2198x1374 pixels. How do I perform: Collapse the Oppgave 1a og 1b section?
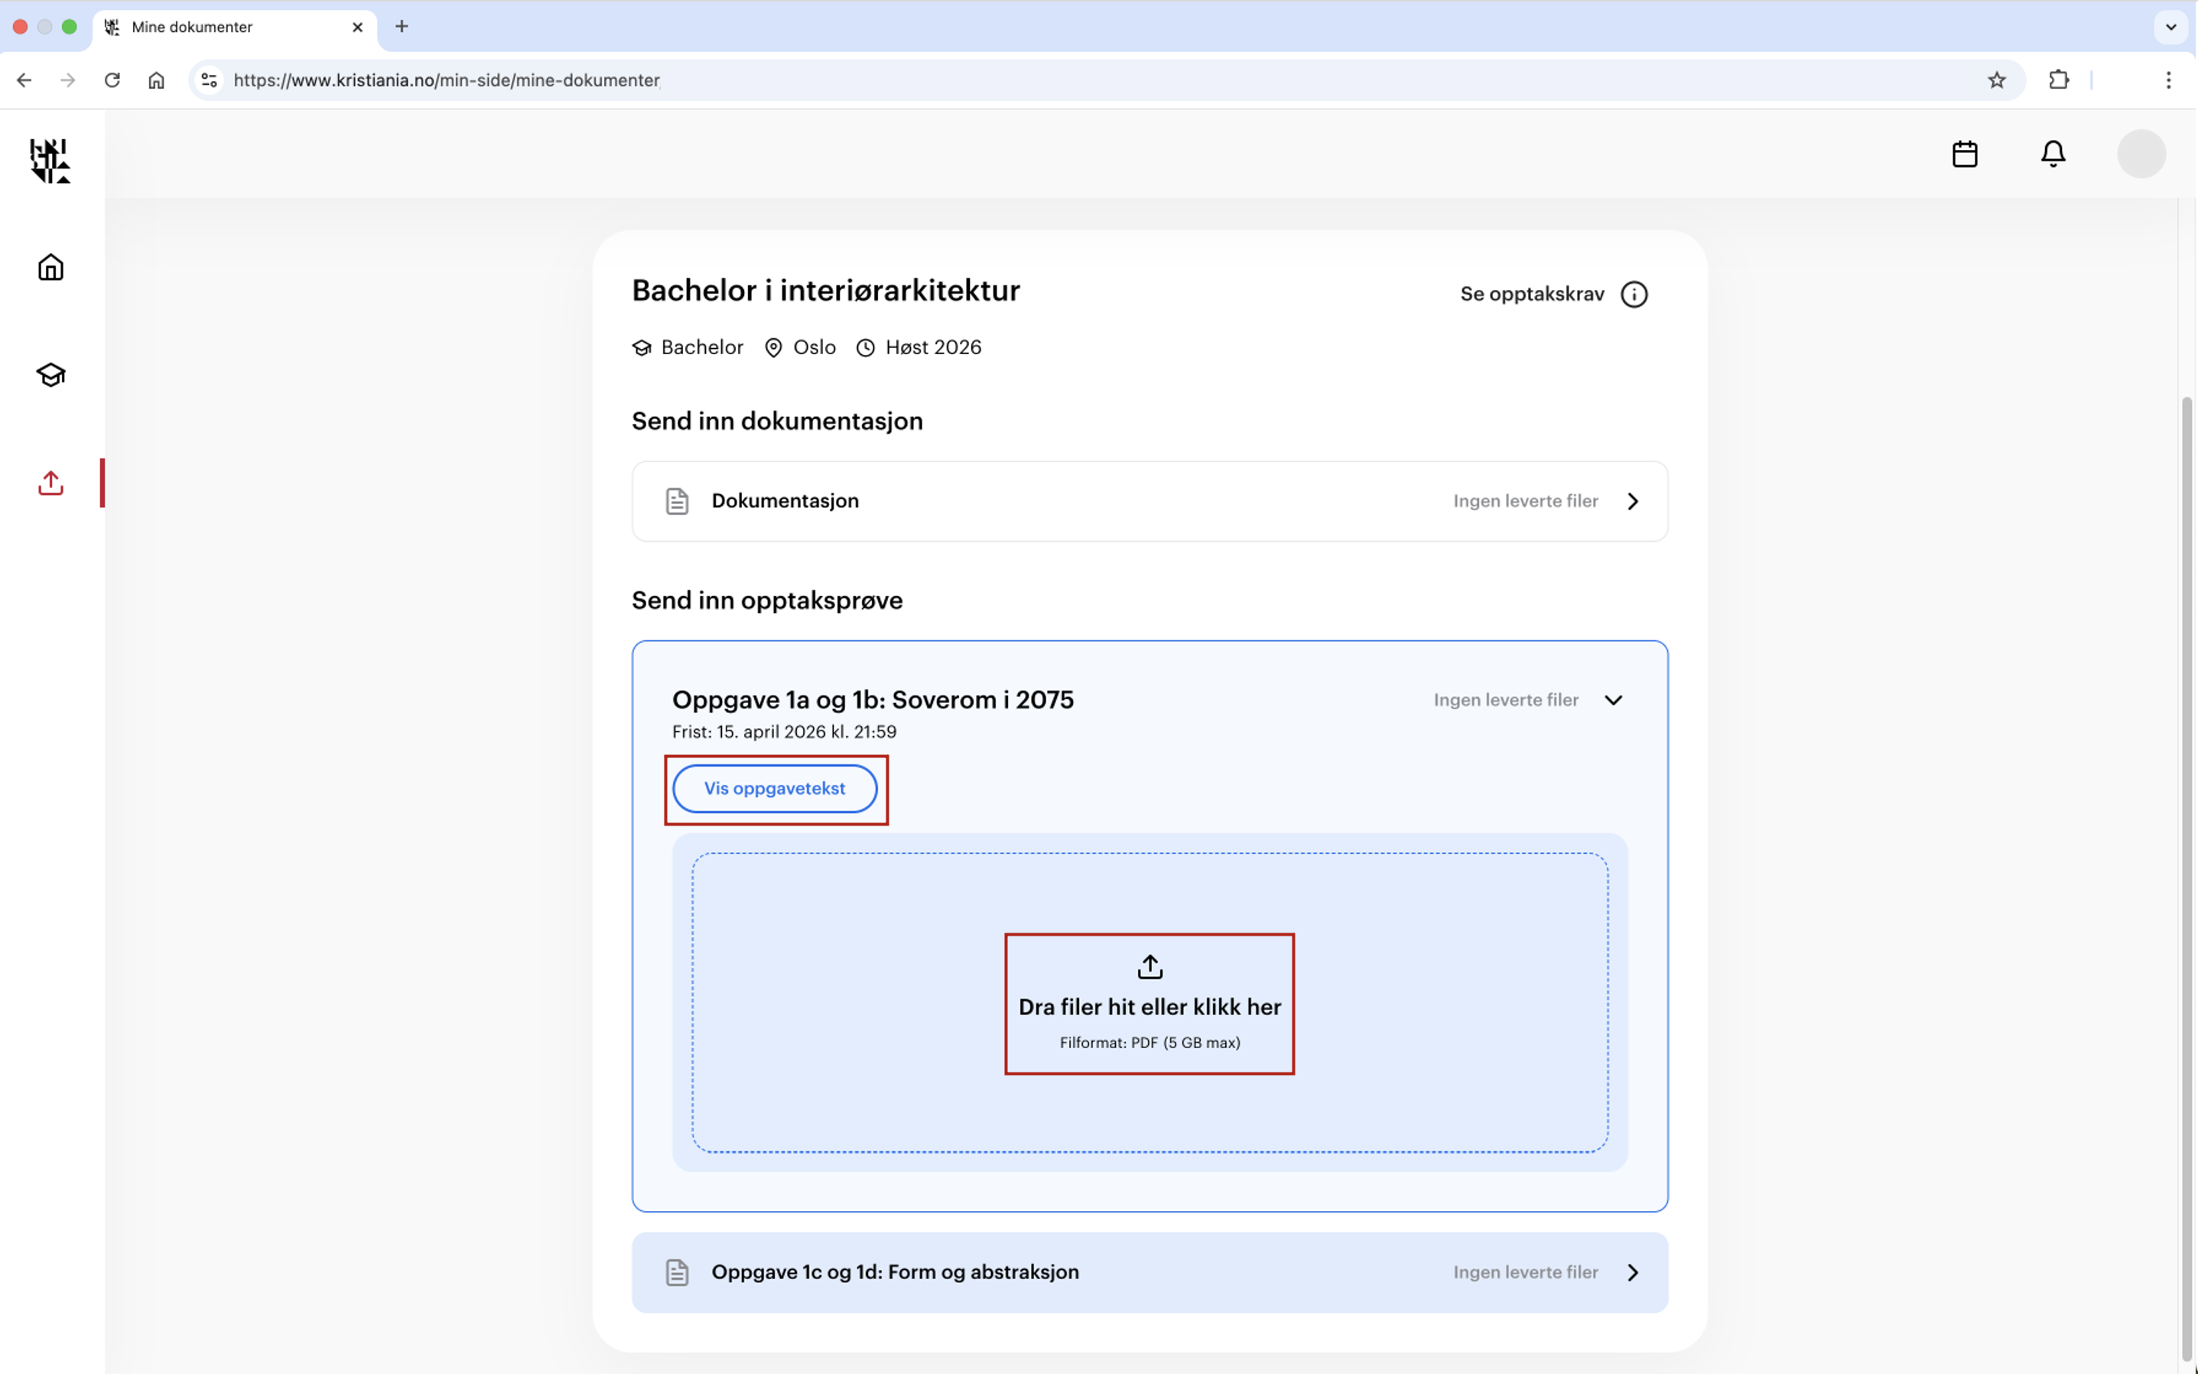point(1613,700)
